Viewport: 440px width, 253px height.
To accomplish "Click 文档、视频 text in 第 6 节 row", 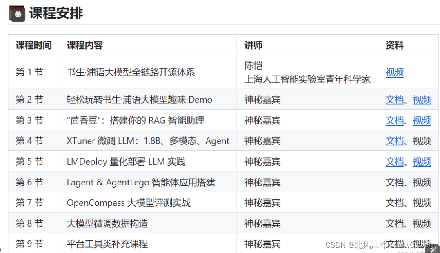I will (408, 182).
